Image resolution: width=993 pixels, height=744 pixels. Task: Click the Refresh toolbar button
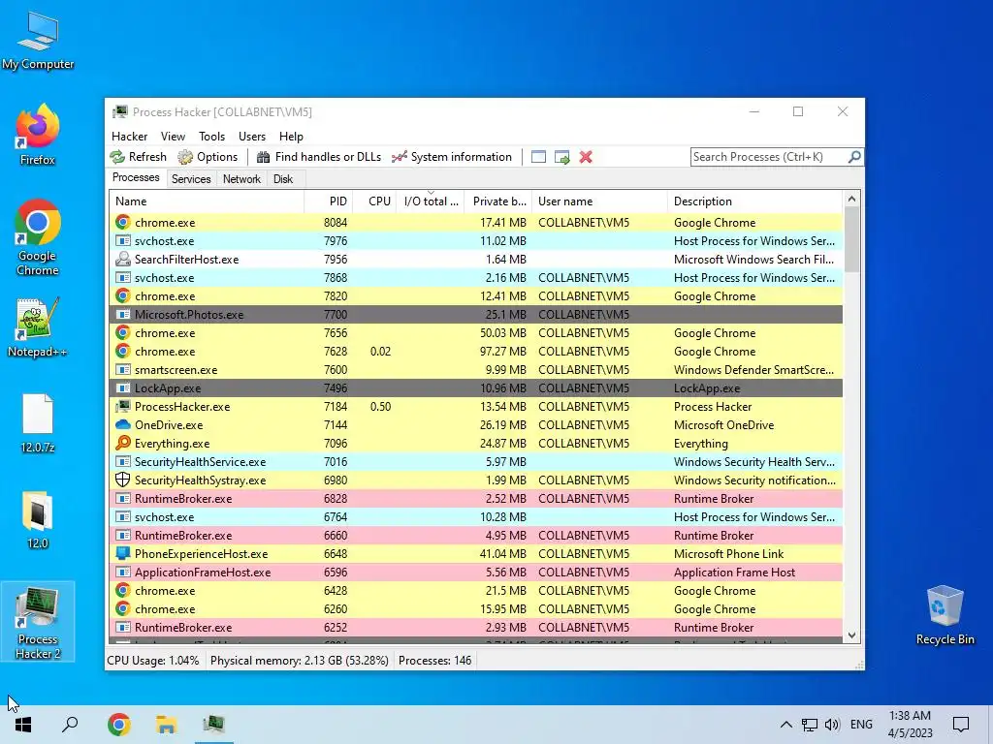point(138,157)
